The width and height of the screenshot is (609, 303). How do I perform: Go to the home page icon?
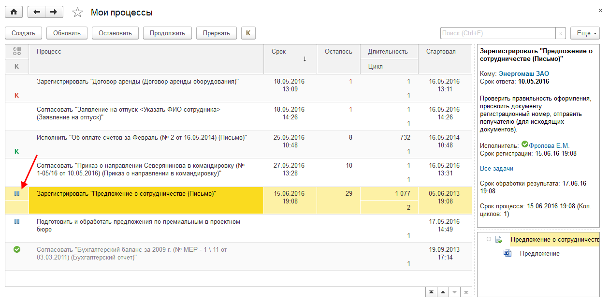(14, 12)
